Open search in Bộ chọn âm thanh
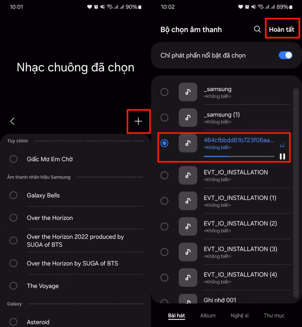The width and height of the screenshot is (302, 327). (x=257, y=29)
